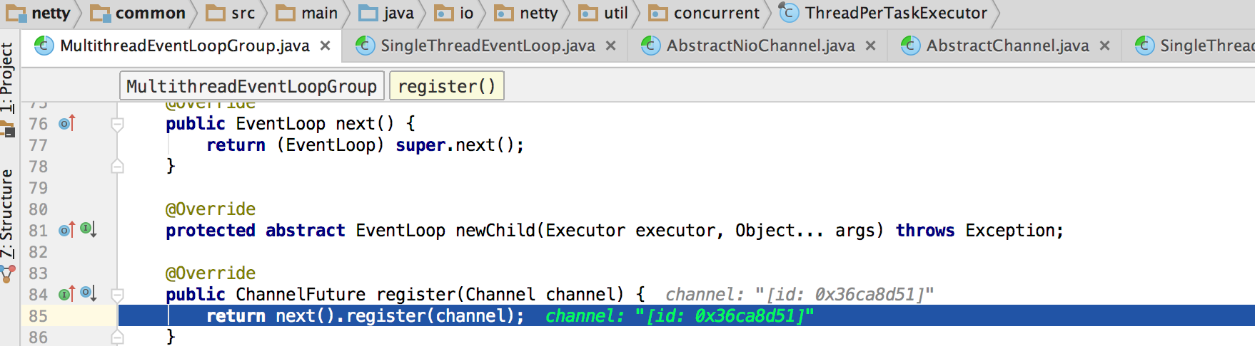Viewport: 1255px width, 346px height.
Task: Click overrides gutter icon on line 76
Action: pos(67,124)
